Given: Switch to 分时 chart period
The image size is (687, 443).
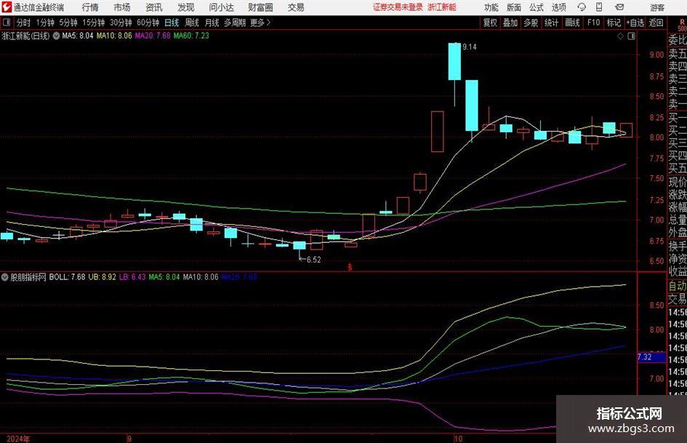Looking at the screenshot, I should point(24,23).
